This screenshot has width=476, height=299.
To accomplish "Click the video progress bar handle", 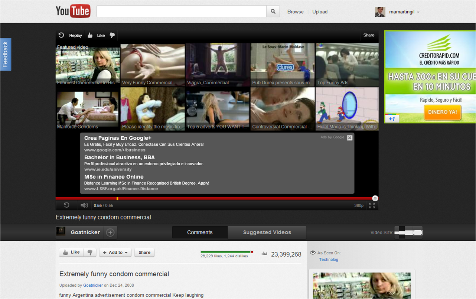I will 375,198.
